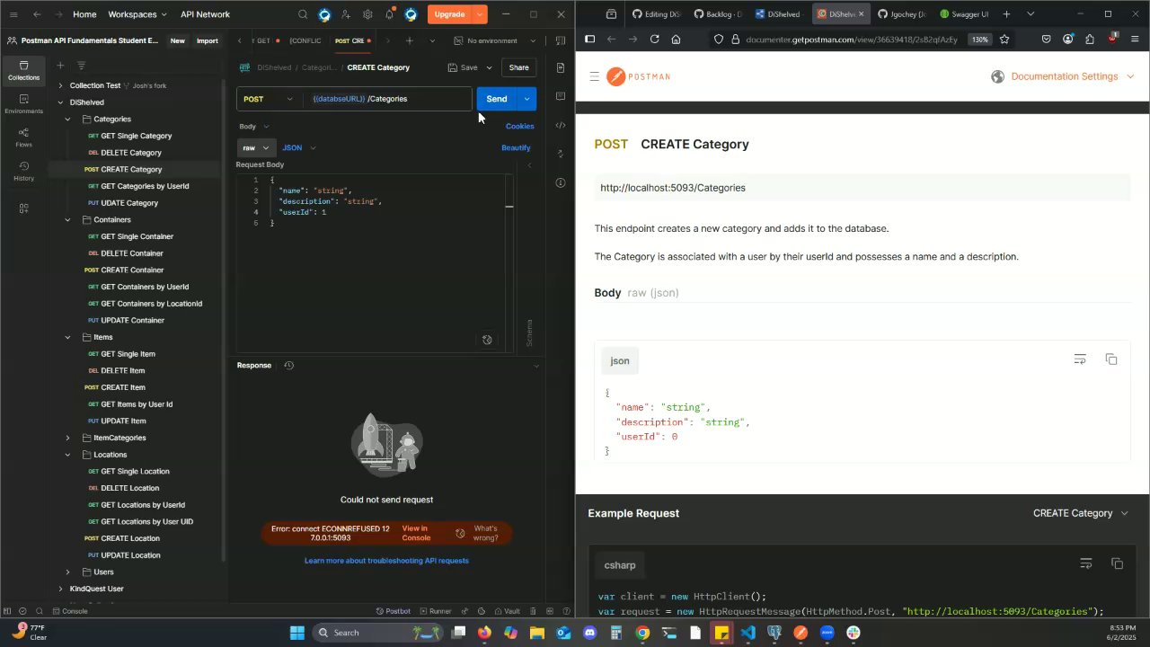
Task: Click the Import button
Action: [x=208, y=40]
